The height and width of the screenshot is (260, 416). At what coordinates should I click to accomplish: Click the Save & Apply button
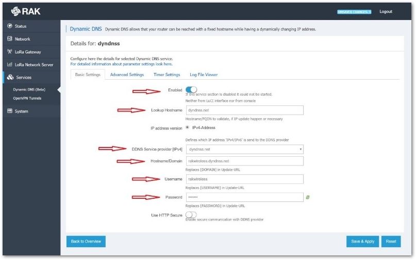pyautogui.click(x=362, y=241)
